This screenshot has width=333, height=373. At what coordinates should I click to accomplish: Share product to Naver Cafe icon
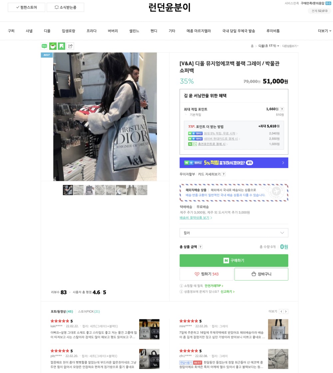coord(53,46)
